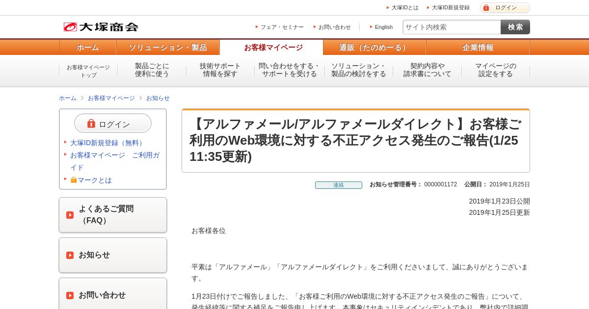Open the お問い合わせ sidebar button

tap(113, 294)
